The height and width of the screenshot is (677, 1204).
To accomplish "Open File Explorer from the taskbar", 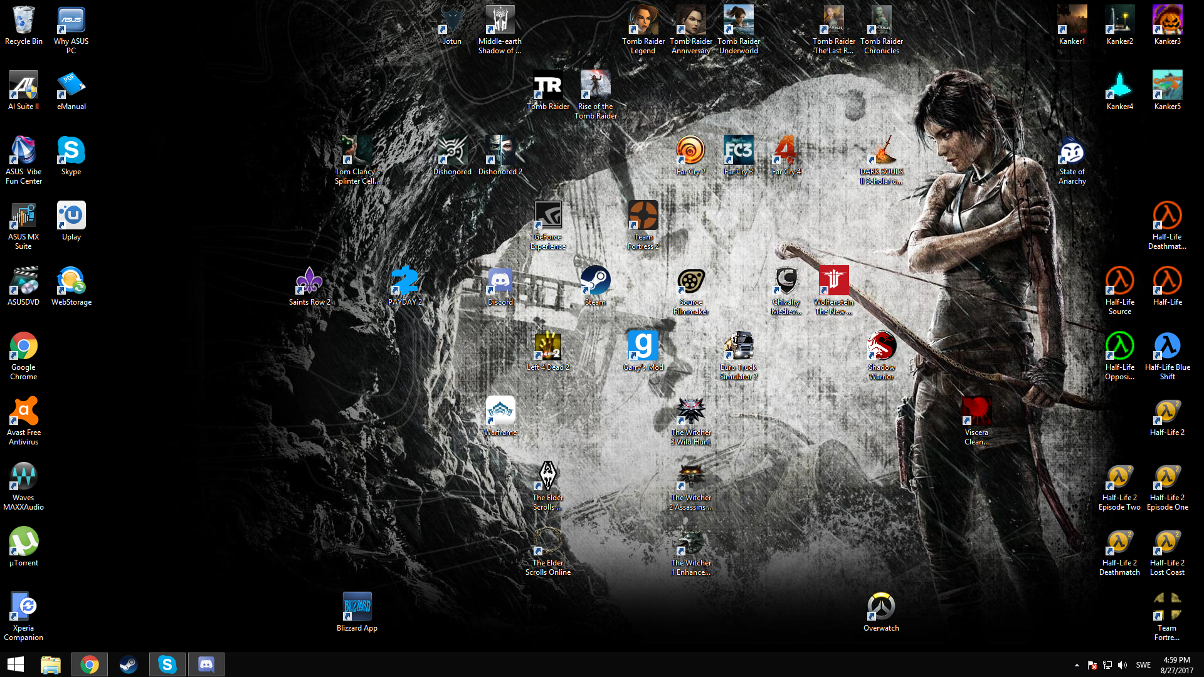I will pyautogui.click(x=51, y=664).
